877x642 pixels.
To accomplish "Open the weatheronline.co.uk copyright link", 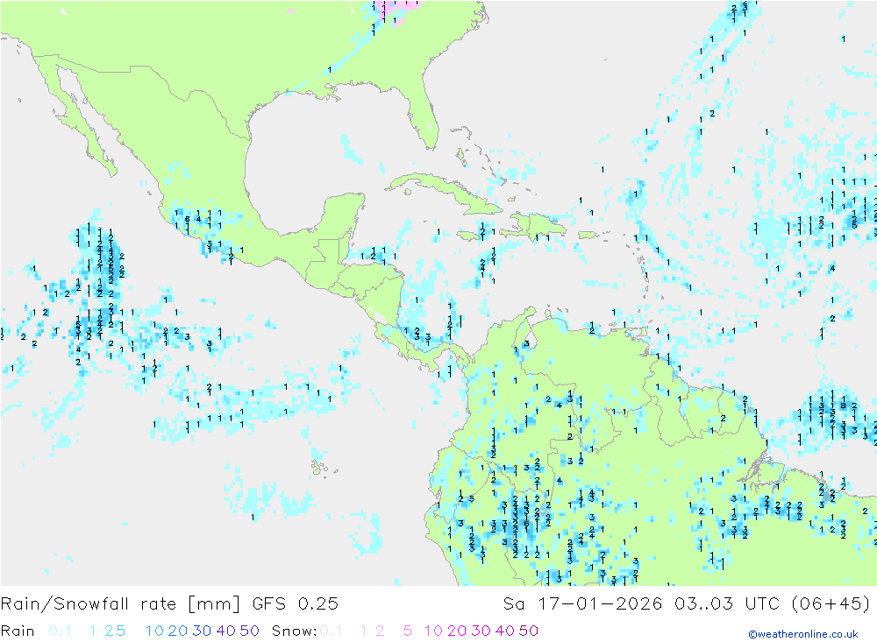I will (x=803, y=634).
